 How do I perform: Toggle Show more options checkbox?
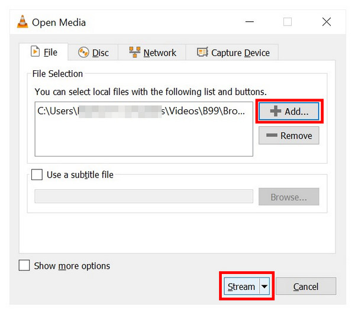pyautogui.click(x=24, y=265)
